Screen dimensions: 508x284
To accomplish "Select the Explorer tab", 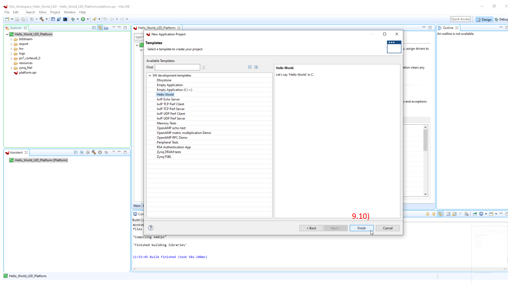I will click(x=16, y=28).
